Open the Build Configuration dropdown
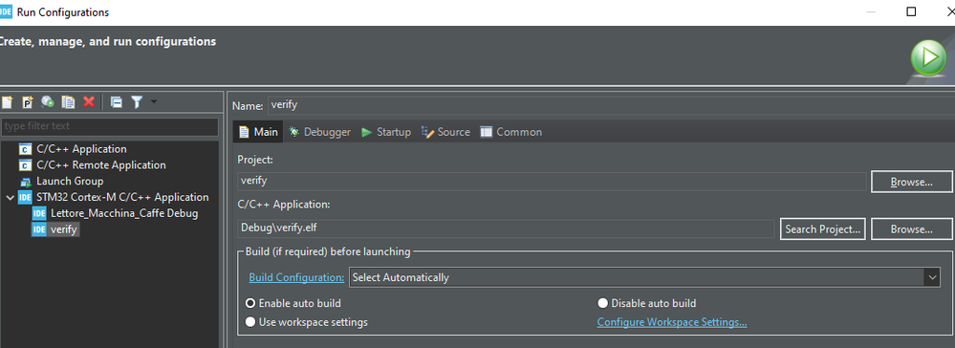The height and width of the screenshot is (348, 955). coord(644,277)
